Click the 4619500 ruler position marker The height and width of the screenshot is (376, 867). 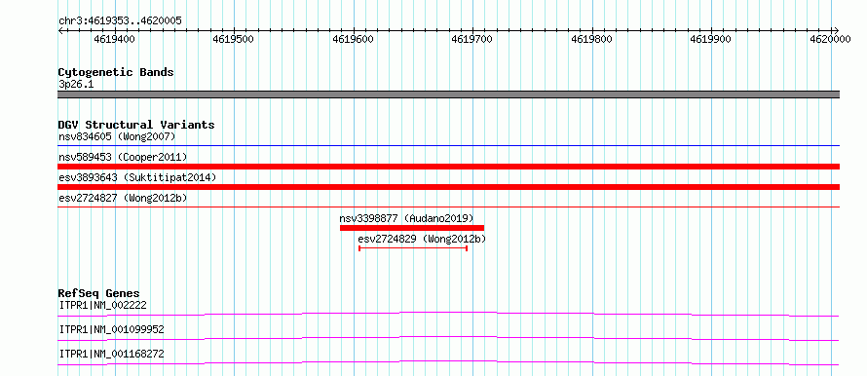pyautogui.click(x=234, y=39)
